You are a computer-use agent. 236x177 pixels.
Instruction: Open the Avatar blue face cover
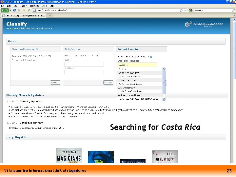tap(101, 157)
